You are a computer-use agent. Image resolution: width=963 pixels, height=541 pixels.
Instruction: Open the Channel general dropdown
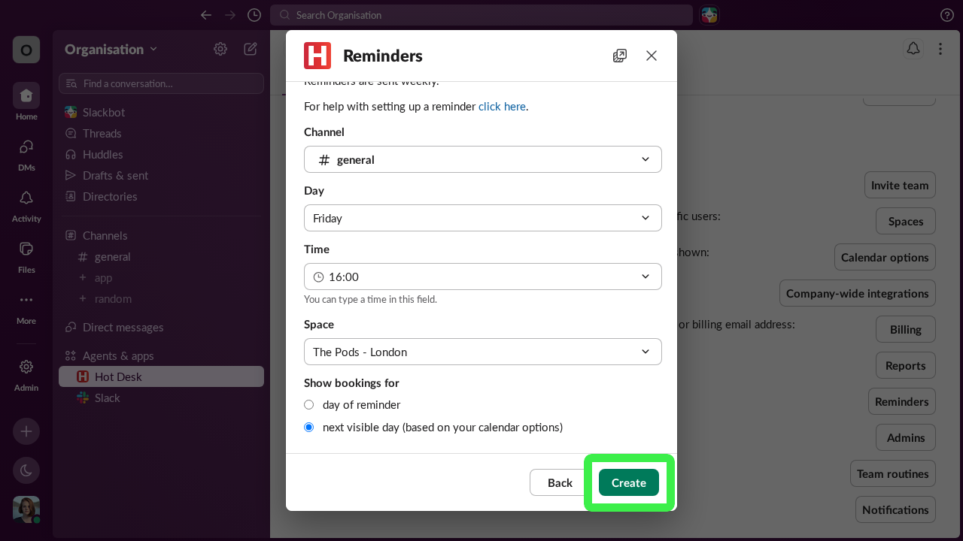click(x=483, y=159)
